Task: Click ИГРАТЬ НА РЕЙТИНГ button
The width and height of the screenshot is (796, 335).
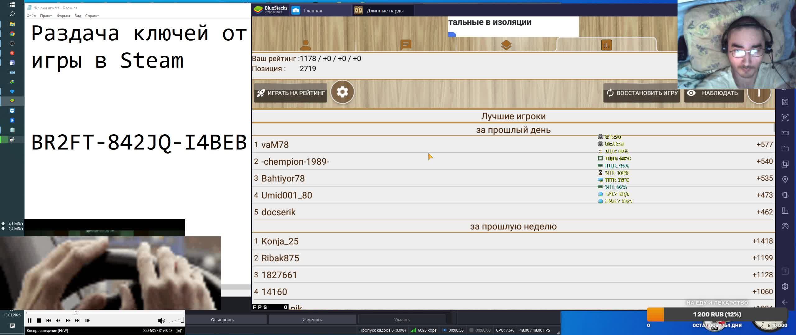Action: (291, 93)
